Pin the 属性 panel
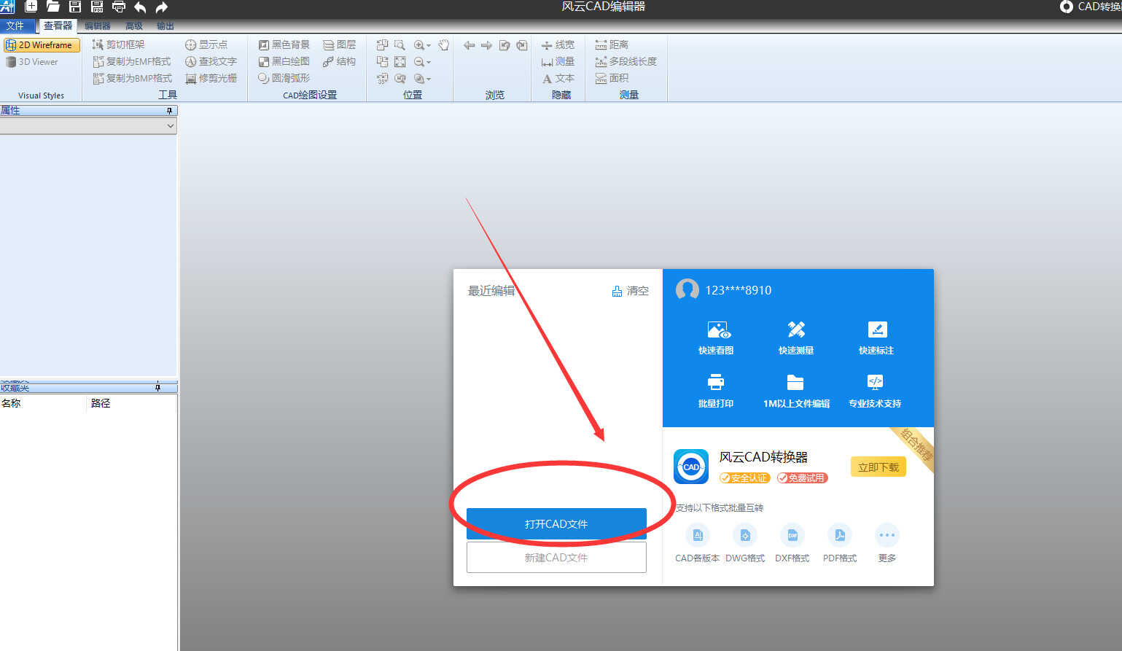Image resolution: width=1122 pixels, height=651 pixels. point(169,111)
